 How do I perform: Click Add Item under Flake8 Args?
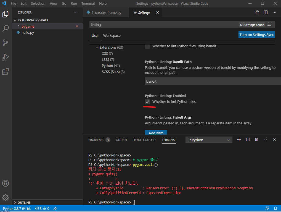click(x=156, y=132)
